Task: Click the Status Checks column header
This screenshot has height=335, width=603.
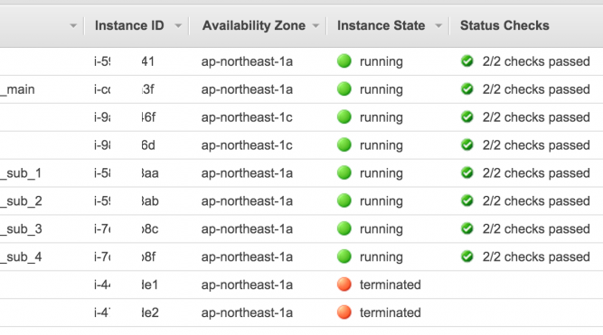Action: (504, 26)
